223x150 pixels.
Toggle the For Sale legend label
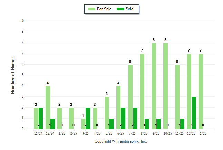(x=105, y=9)
